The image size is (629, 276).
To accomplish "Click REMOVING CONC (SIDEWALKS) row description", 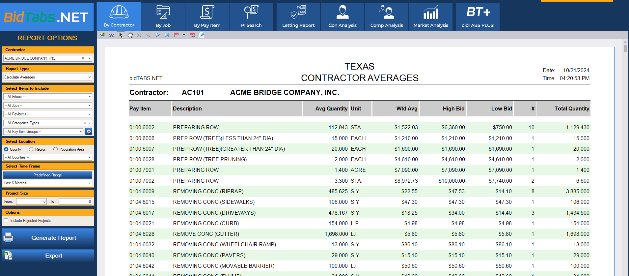I will click(x=214, y=202).
